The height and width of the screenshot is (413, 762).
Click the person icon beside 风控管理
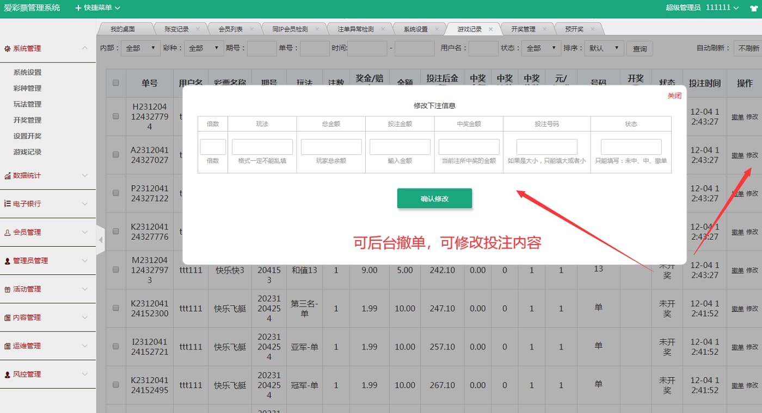pyautogui.click(x=8, y=374)
